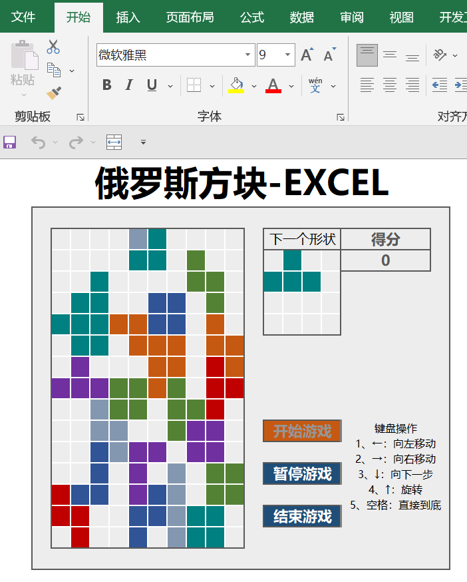This screenshot has height=582, width=467.
Task: Open the 文件 menu
Action: tap(23, 17)
